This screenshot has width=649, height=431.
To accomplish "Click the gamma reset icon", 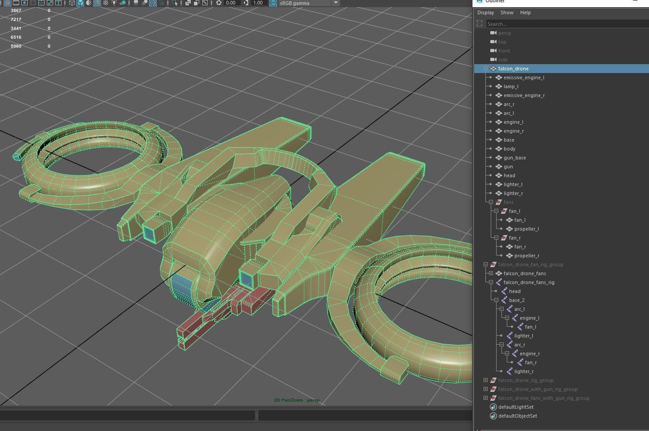I will (246, 3).
